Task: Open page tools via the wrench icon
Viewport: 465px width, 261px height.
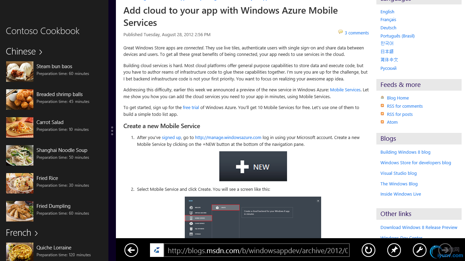Action: (420, 250)
